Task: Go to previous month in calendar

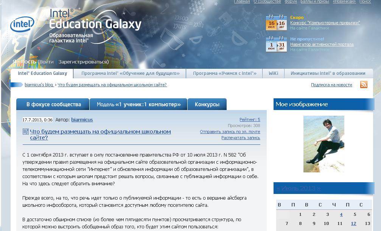Action: tap(278, 188)
